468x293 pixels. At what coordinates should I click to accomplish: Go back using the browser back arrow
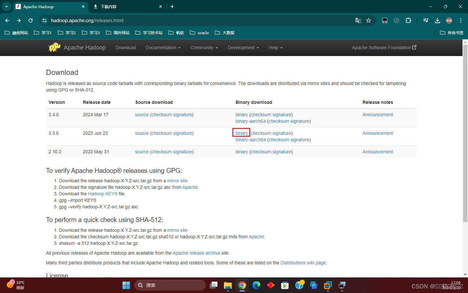pyautogui.click(x=7, y=21)
